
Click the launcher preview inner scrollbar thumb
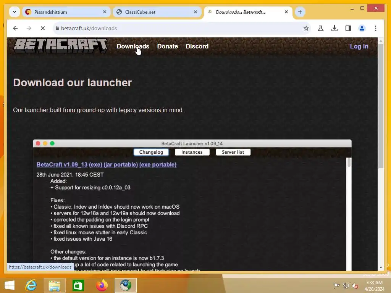(349, 163)
